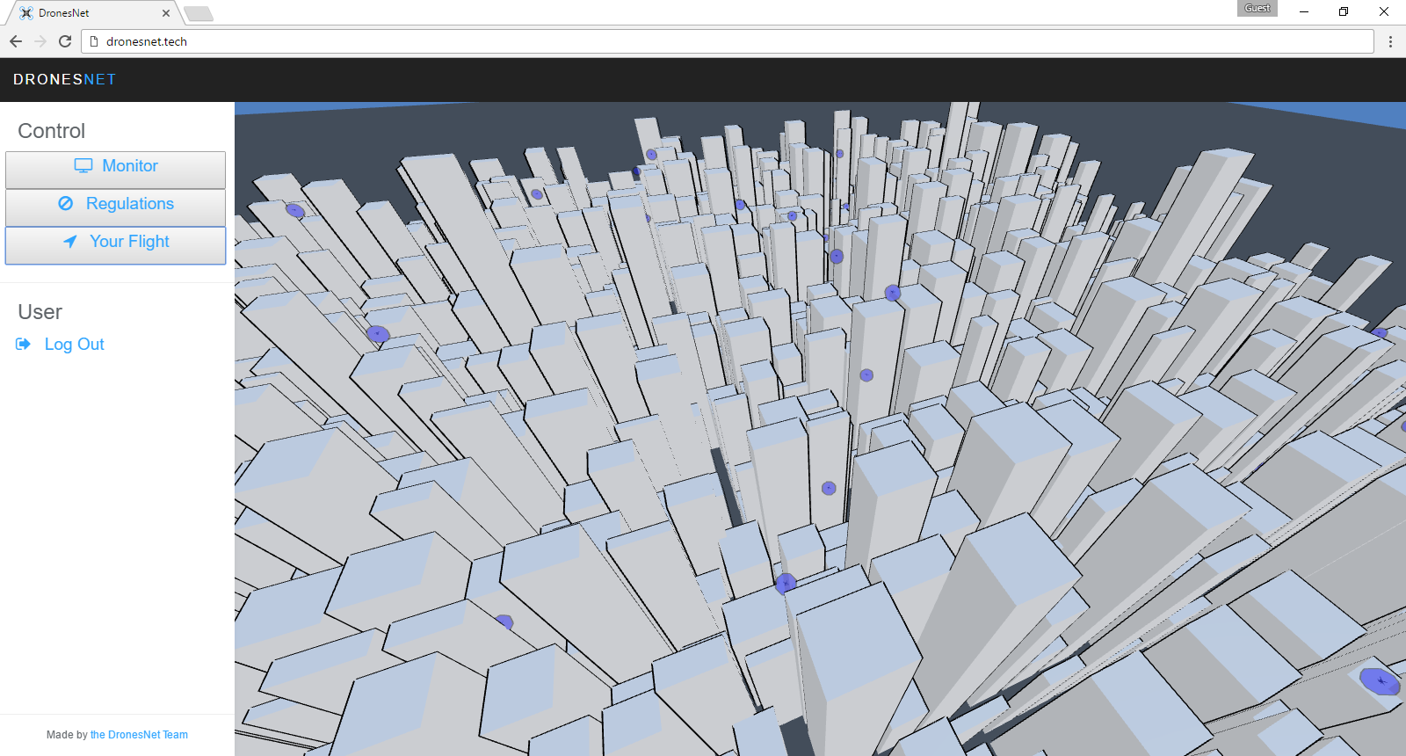
Task: Open the DronesNet Team link
Action: click(x=139, y=735)
